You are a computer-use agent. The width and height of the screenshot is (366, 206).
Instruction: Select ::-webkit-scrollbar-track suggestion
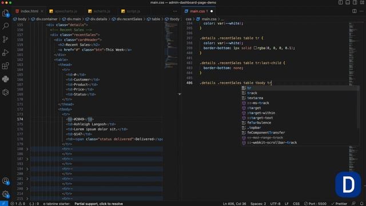click(300, 142)
